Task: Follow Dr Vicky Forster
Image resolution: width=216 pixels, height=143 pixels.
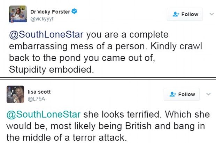Action: pyautogui.click(x=185, y=14)
